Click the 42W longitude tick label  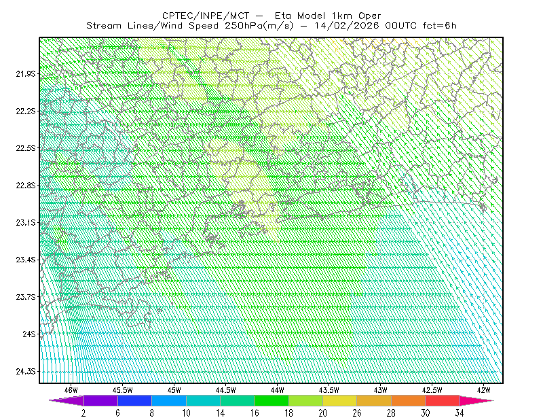click(484, 390)
